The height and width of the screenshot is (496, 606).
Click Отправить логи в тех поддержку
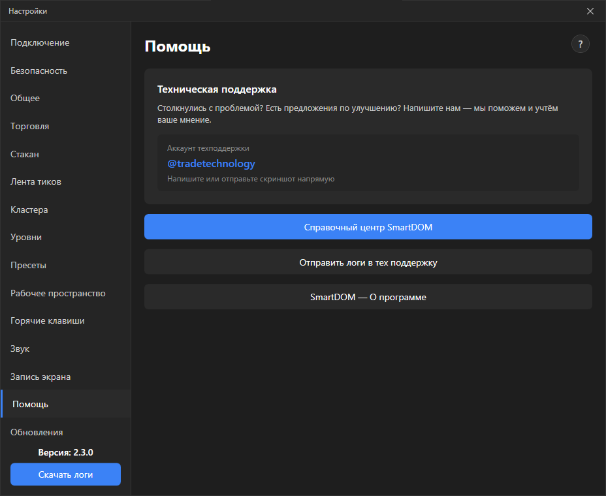(368, 262)
